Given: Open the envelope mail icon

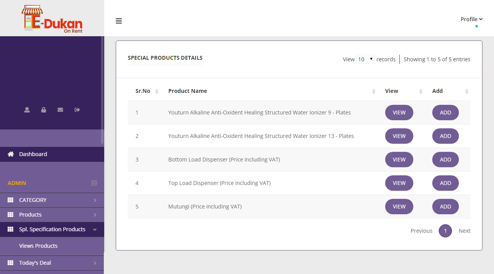Looking at the screenshot, I should click(x=60, y=110).
